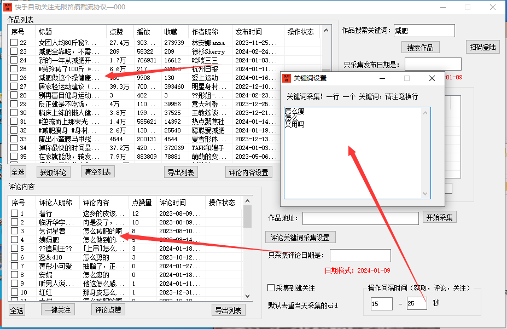Image resolution: width=507 pixels, height=329 pixels.
Task: Click the app icon in main title bar
Action: pos(6,7)
